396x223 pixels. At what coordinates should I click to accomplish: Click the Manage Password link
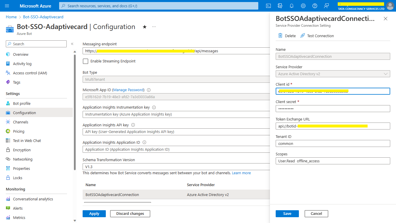point(128,90)
